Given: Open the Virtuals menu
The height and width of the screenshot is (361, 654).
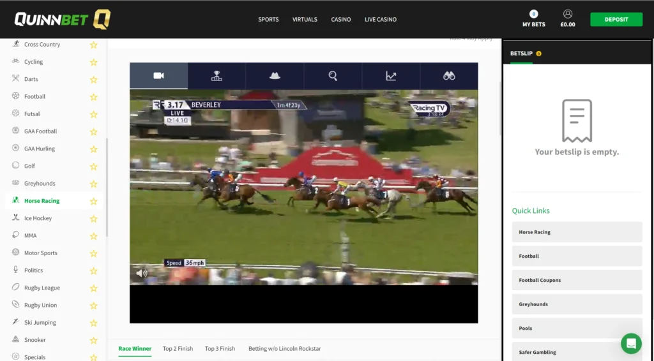Looking at the screenshot, I should [305, 19].
